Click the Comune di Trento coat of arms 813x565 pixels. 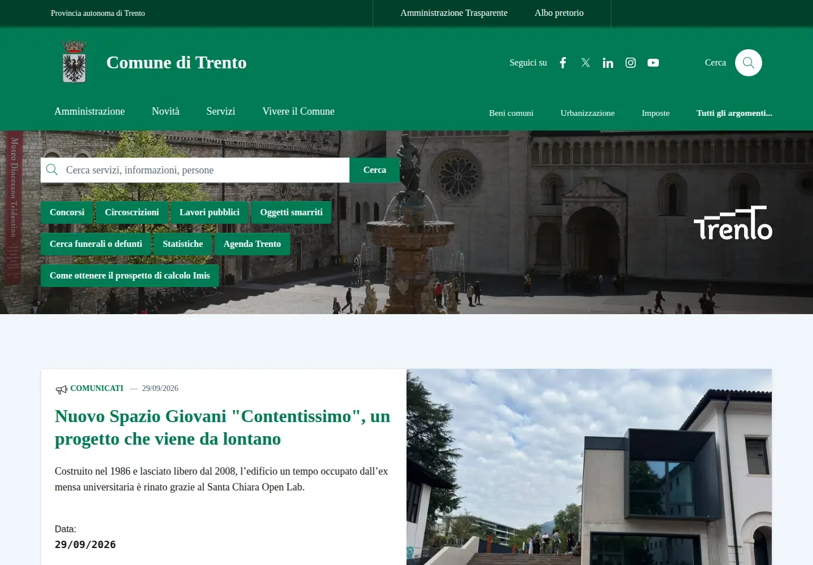pos(75,62)
